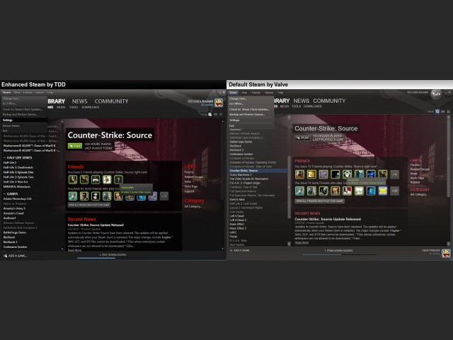Open Related Groups link in Default Steam

[420, 169]
